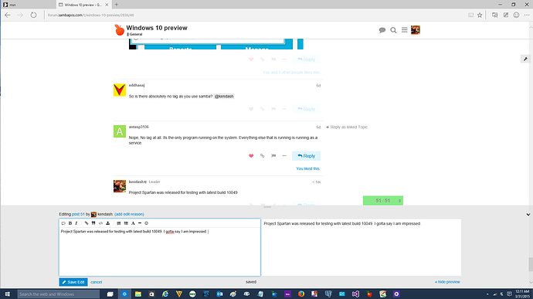Launch Firefox from taskbar
Screen dimensions: 533x299
[301, 294]
